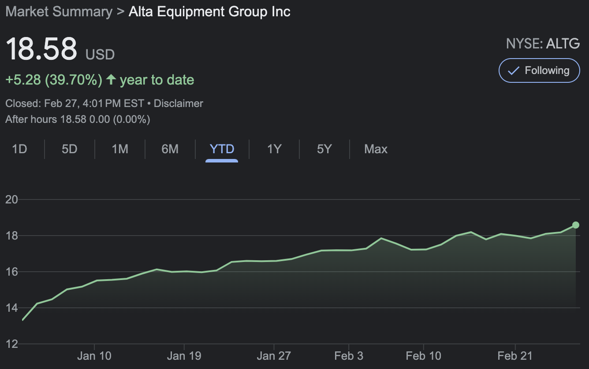Viewport: 589px width, 369px height.
Task: Click the Jan 10 axis label
Action: [94, 356]
